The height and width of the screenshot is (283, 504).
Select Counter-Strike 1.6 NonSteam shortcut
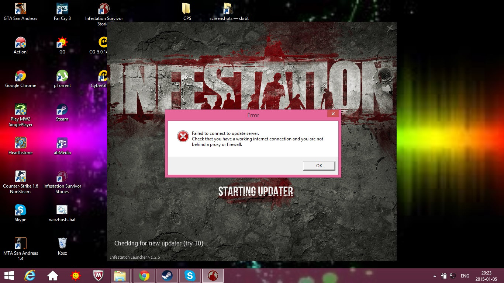[x=20, y=182]
